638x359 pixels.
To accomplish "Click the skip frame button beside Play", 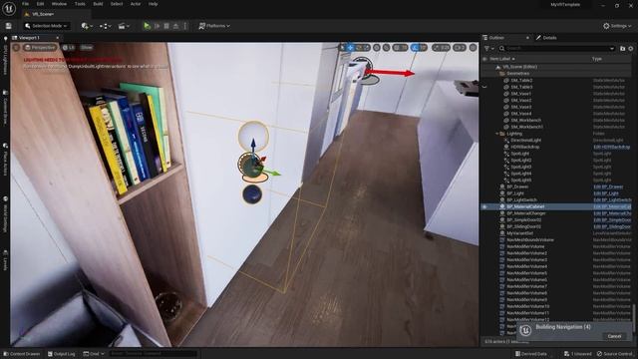I will (x=158, y=26).
